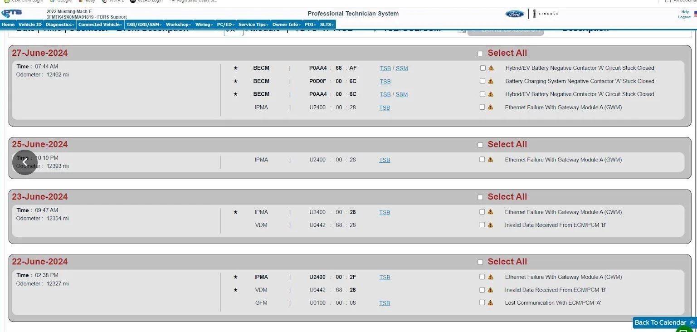Screen dimensions: 697x332
Task: Click the 27-June-2024 date header
Action: coord(40,53)
